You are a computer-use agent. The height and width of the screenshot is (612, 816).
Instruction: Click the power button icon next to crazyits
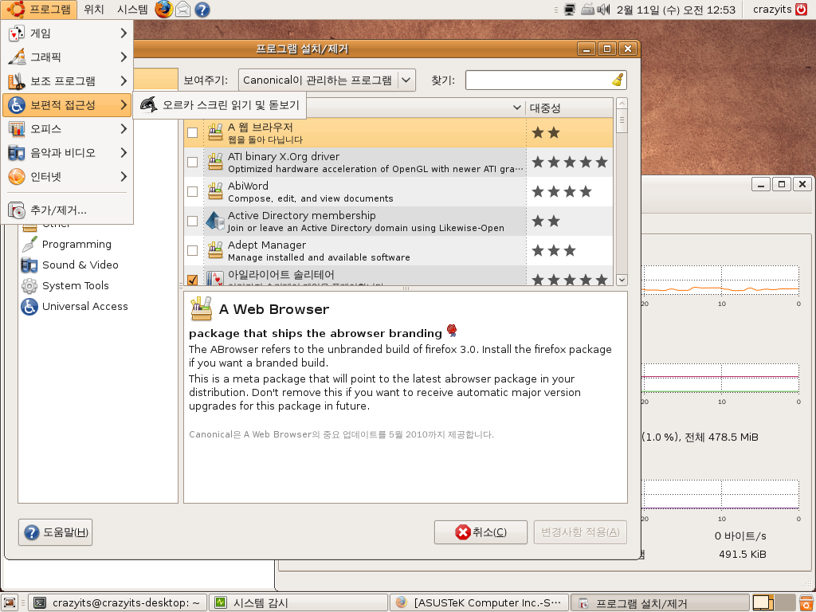[802, 10]
